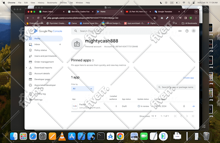Pin the PacBet app
Screen dimensions: 220x143
click(184, 106)
